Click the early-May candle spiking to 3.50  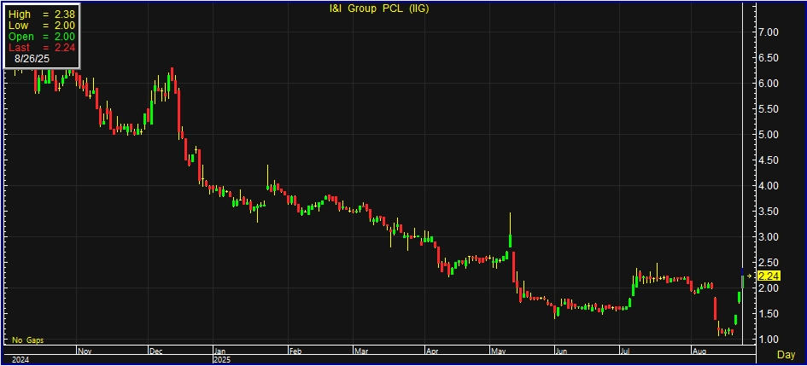point(510,229)
